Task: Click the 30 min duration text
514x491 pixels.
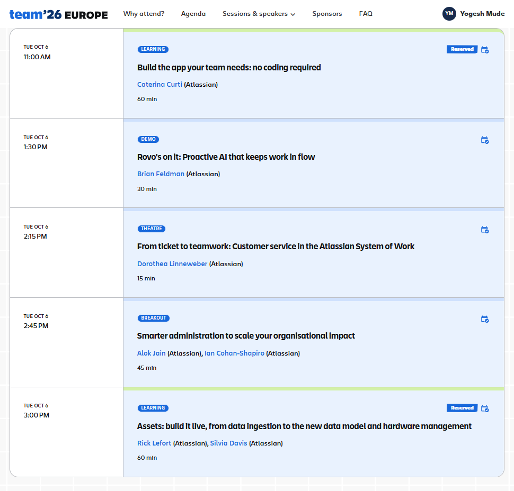Action: (147, 189)
